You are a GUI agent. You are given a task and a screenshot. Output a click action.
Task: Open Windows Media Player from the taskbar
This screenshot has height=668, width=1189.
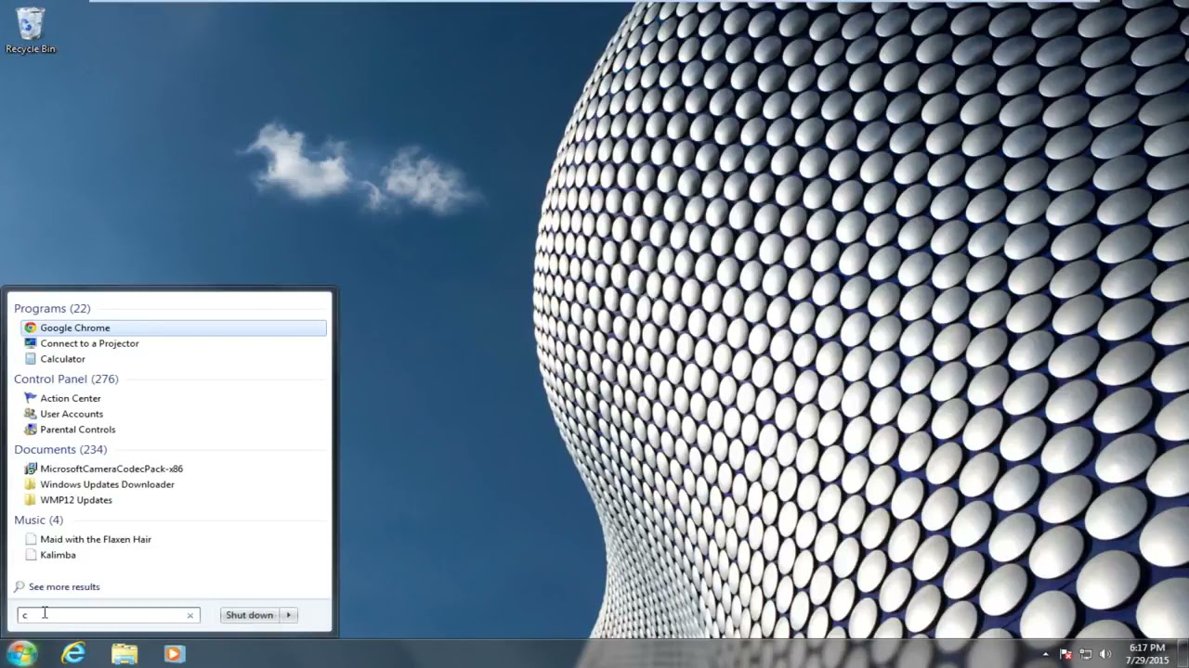point(174,653)
